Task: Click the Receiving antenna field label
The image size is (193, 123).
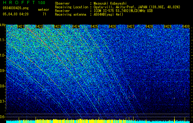Action: click(71, 14)
